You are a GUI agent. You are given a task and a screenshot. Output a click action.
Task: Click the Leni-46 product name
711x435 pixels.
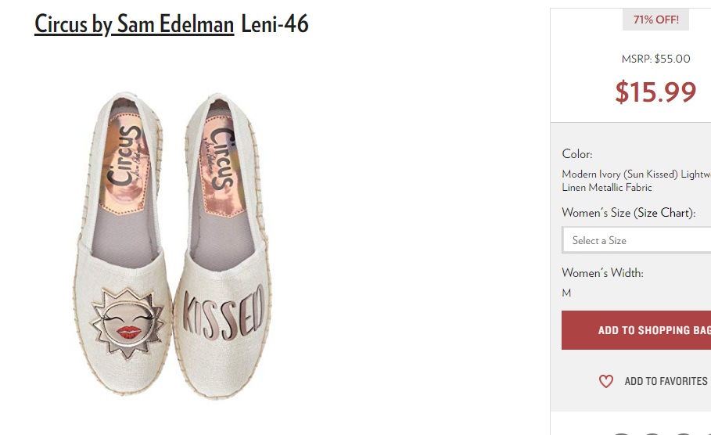pos(275,23)
